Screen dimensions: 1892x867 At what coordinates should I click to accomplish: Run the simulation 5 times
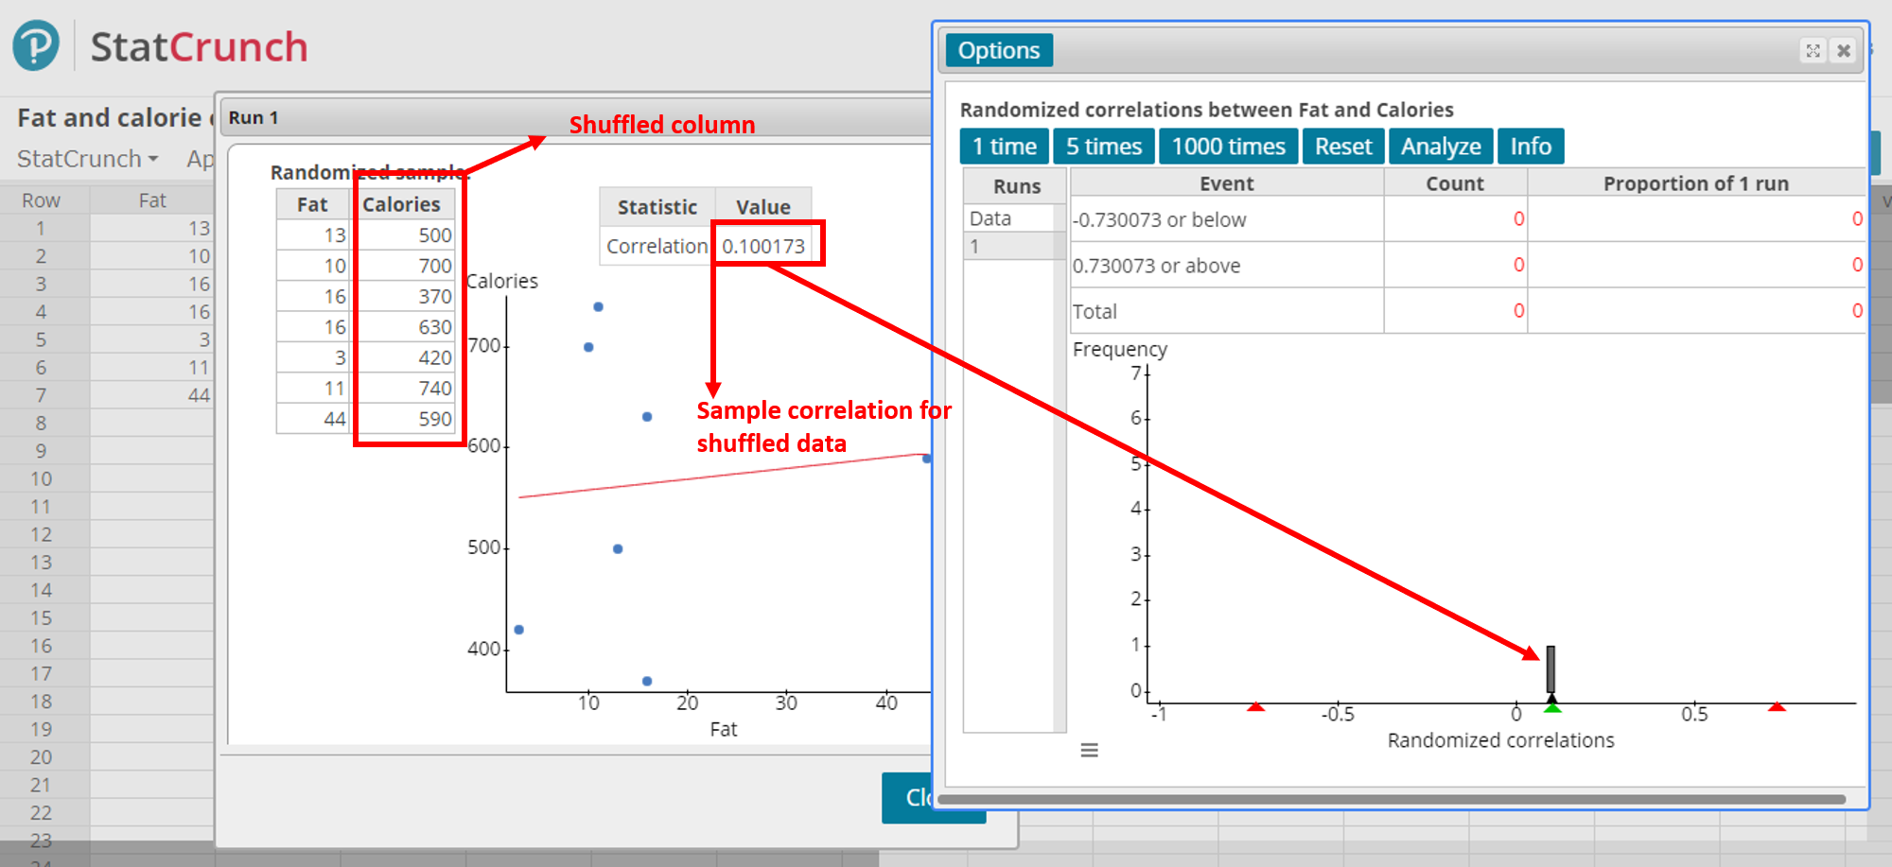pos(1103,146)
